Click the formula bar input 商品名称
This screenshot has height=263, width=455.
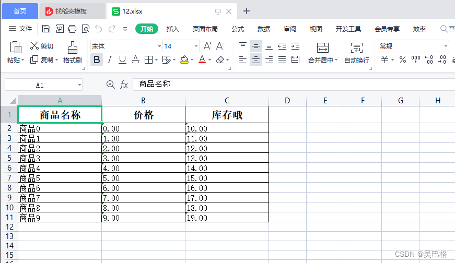click(x=294, y=85)
